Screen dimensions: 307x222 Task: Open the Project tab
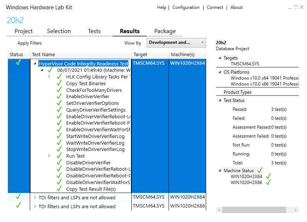click(23, 31)
